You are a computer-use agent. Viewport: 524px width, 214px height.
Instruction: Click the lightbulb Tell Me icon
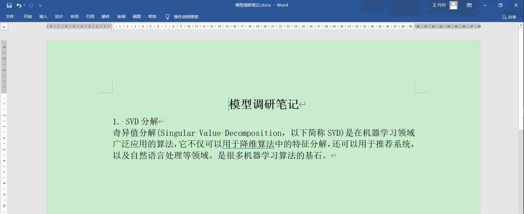point(167,17)
